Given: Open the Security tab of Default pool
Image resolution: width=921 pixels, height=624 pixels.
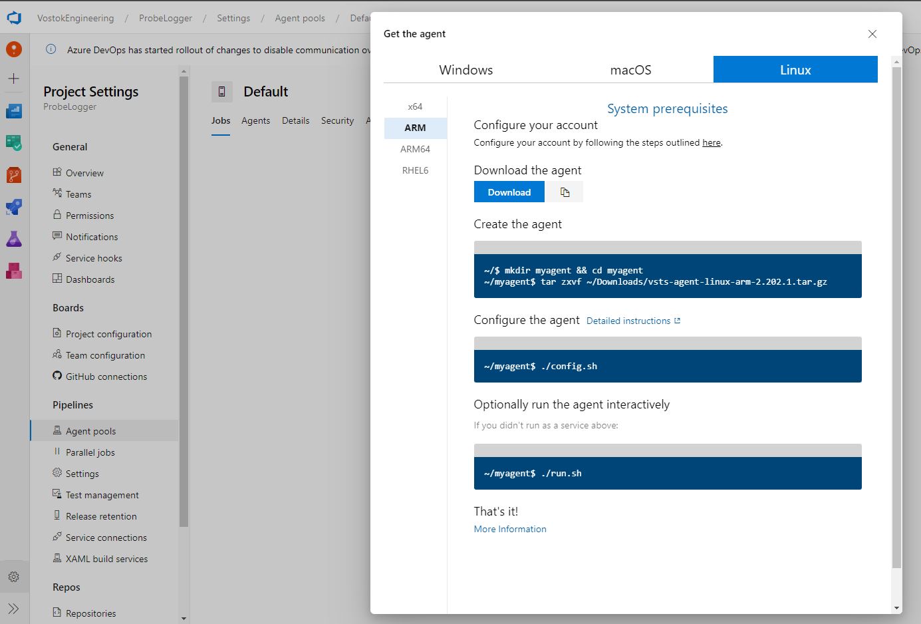Looking at the screenshot, I should [x=338, y=120].
